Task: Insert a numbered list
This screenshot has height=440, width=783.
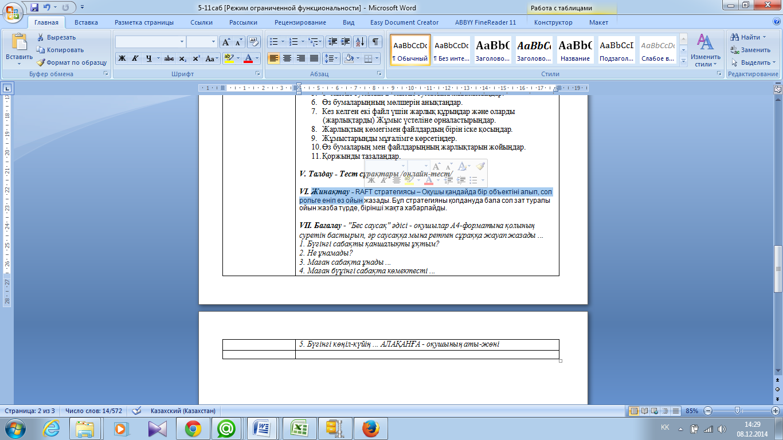Action: (293, 42)
